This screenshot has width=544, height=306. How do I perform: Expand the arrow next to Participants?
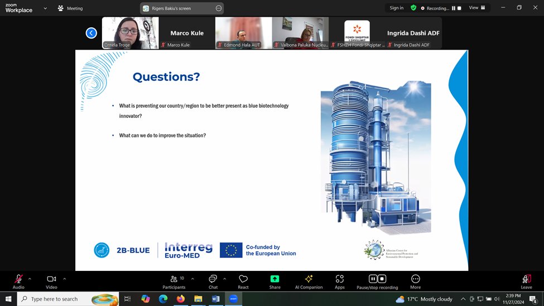[192, 279]
